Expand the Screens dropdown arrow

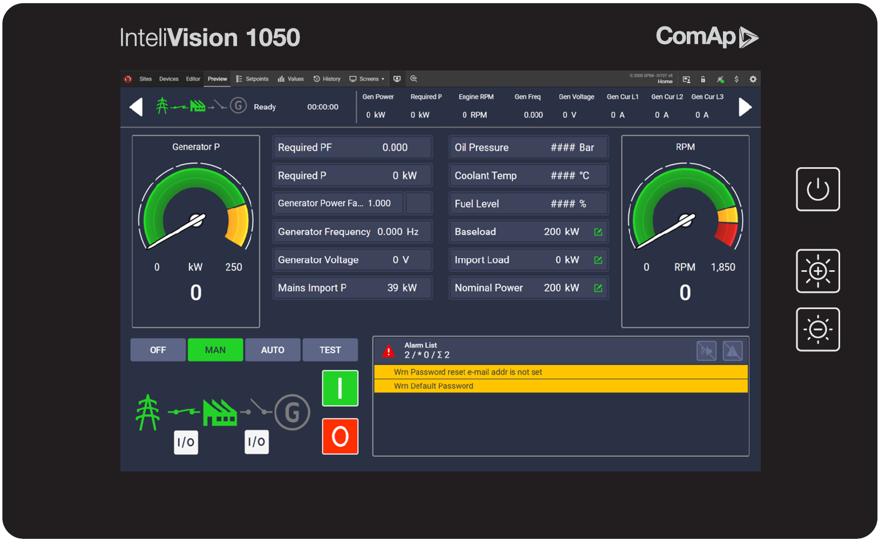coord(382,79)
